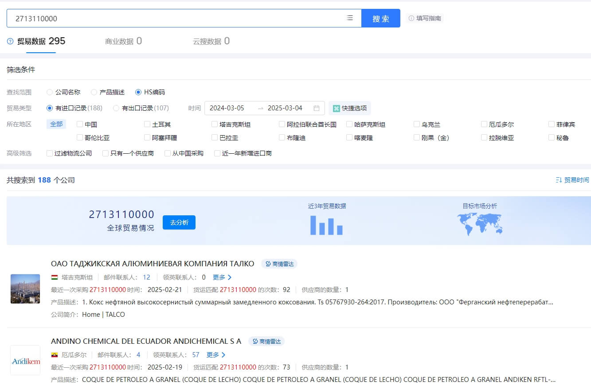Image resolution: width=591 pixels, height=389 pixels.
Task: Check the 厄瓜多尔 region checkbox
Action: (x=484, y=124)
